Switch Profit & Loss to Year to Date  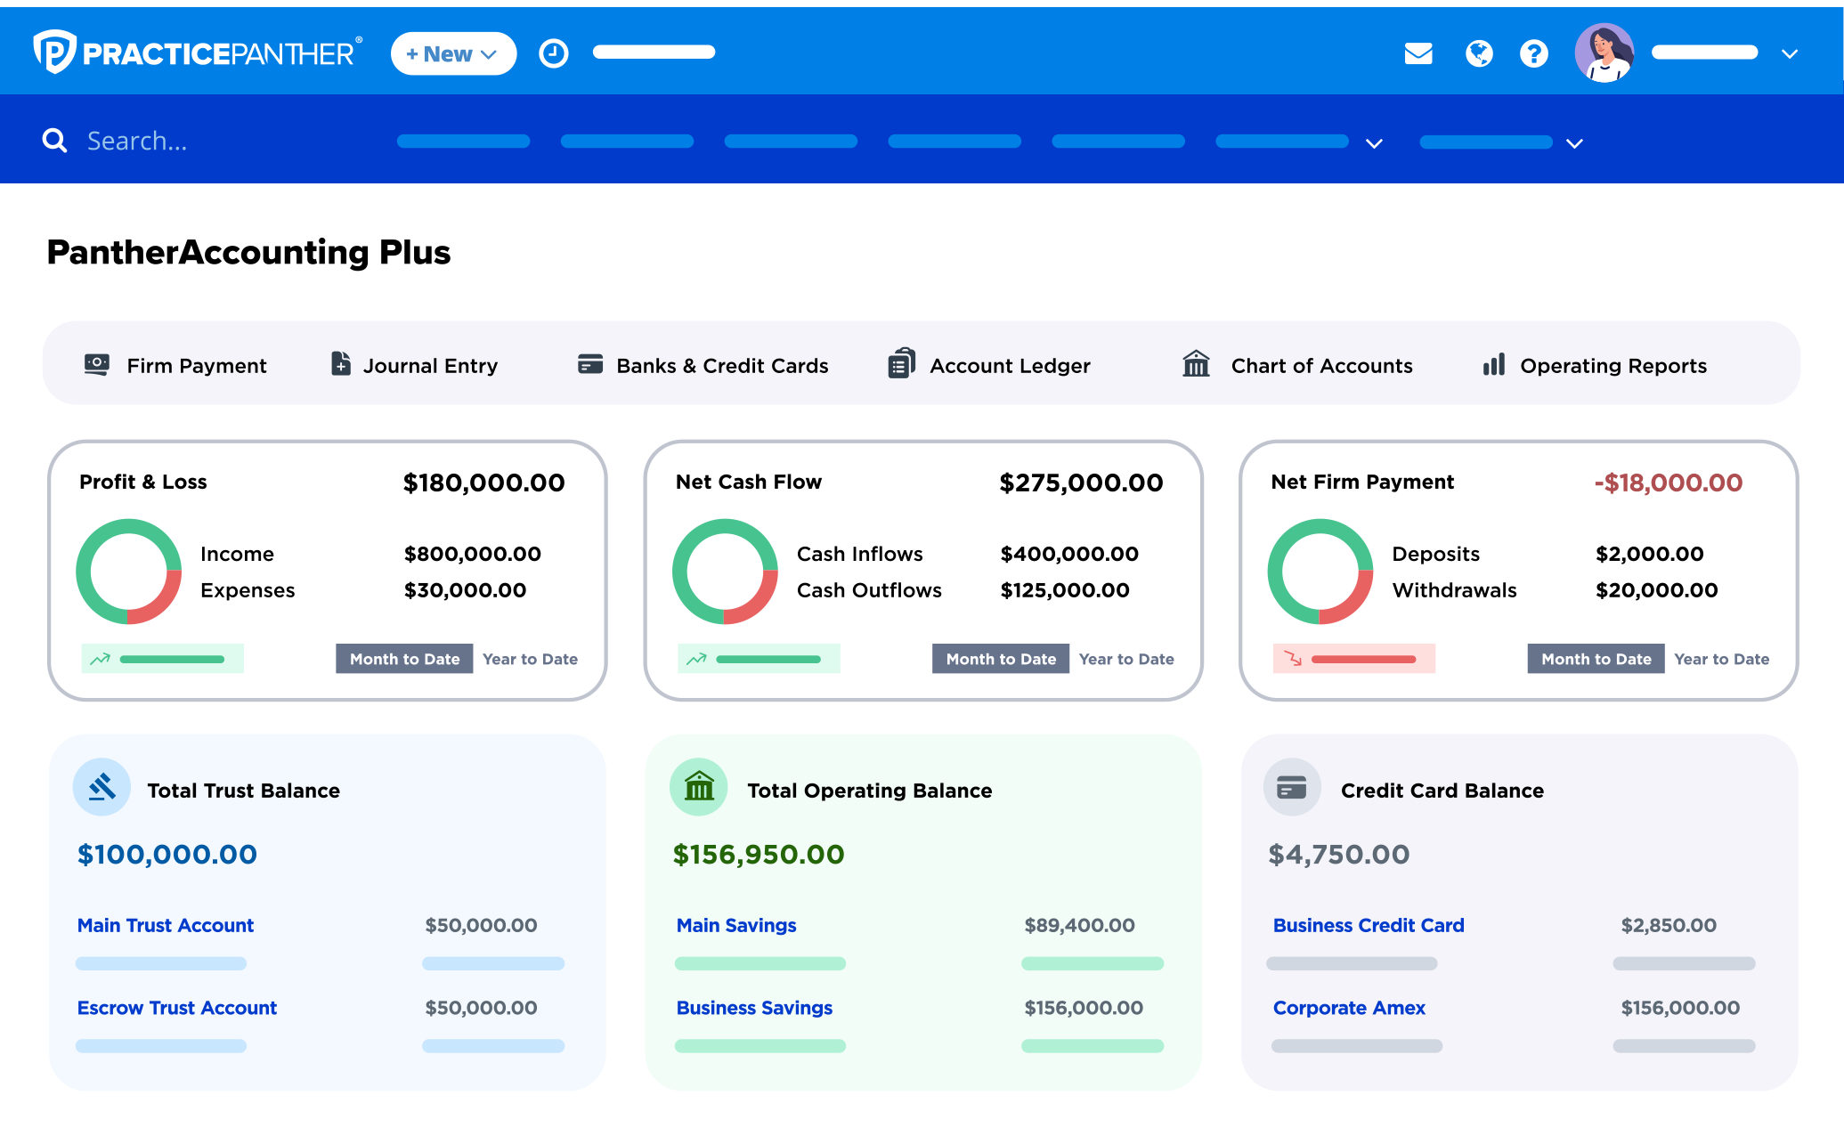pyautogui.click(x=530, y=660)
